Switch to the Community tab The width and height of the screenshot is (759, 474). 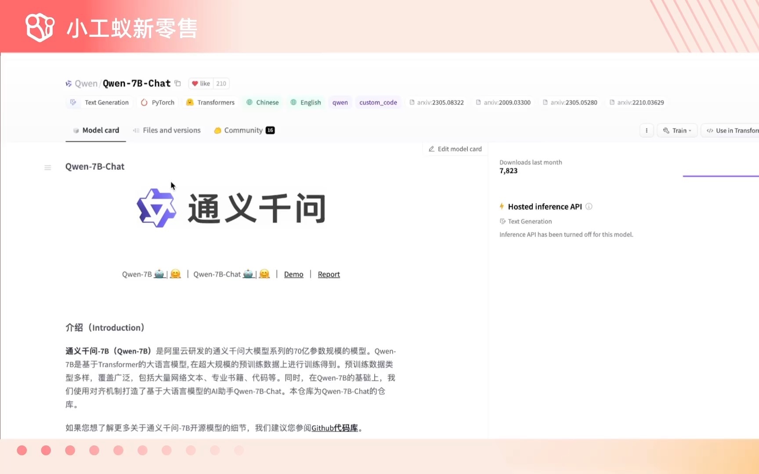[x=244, y=130]
